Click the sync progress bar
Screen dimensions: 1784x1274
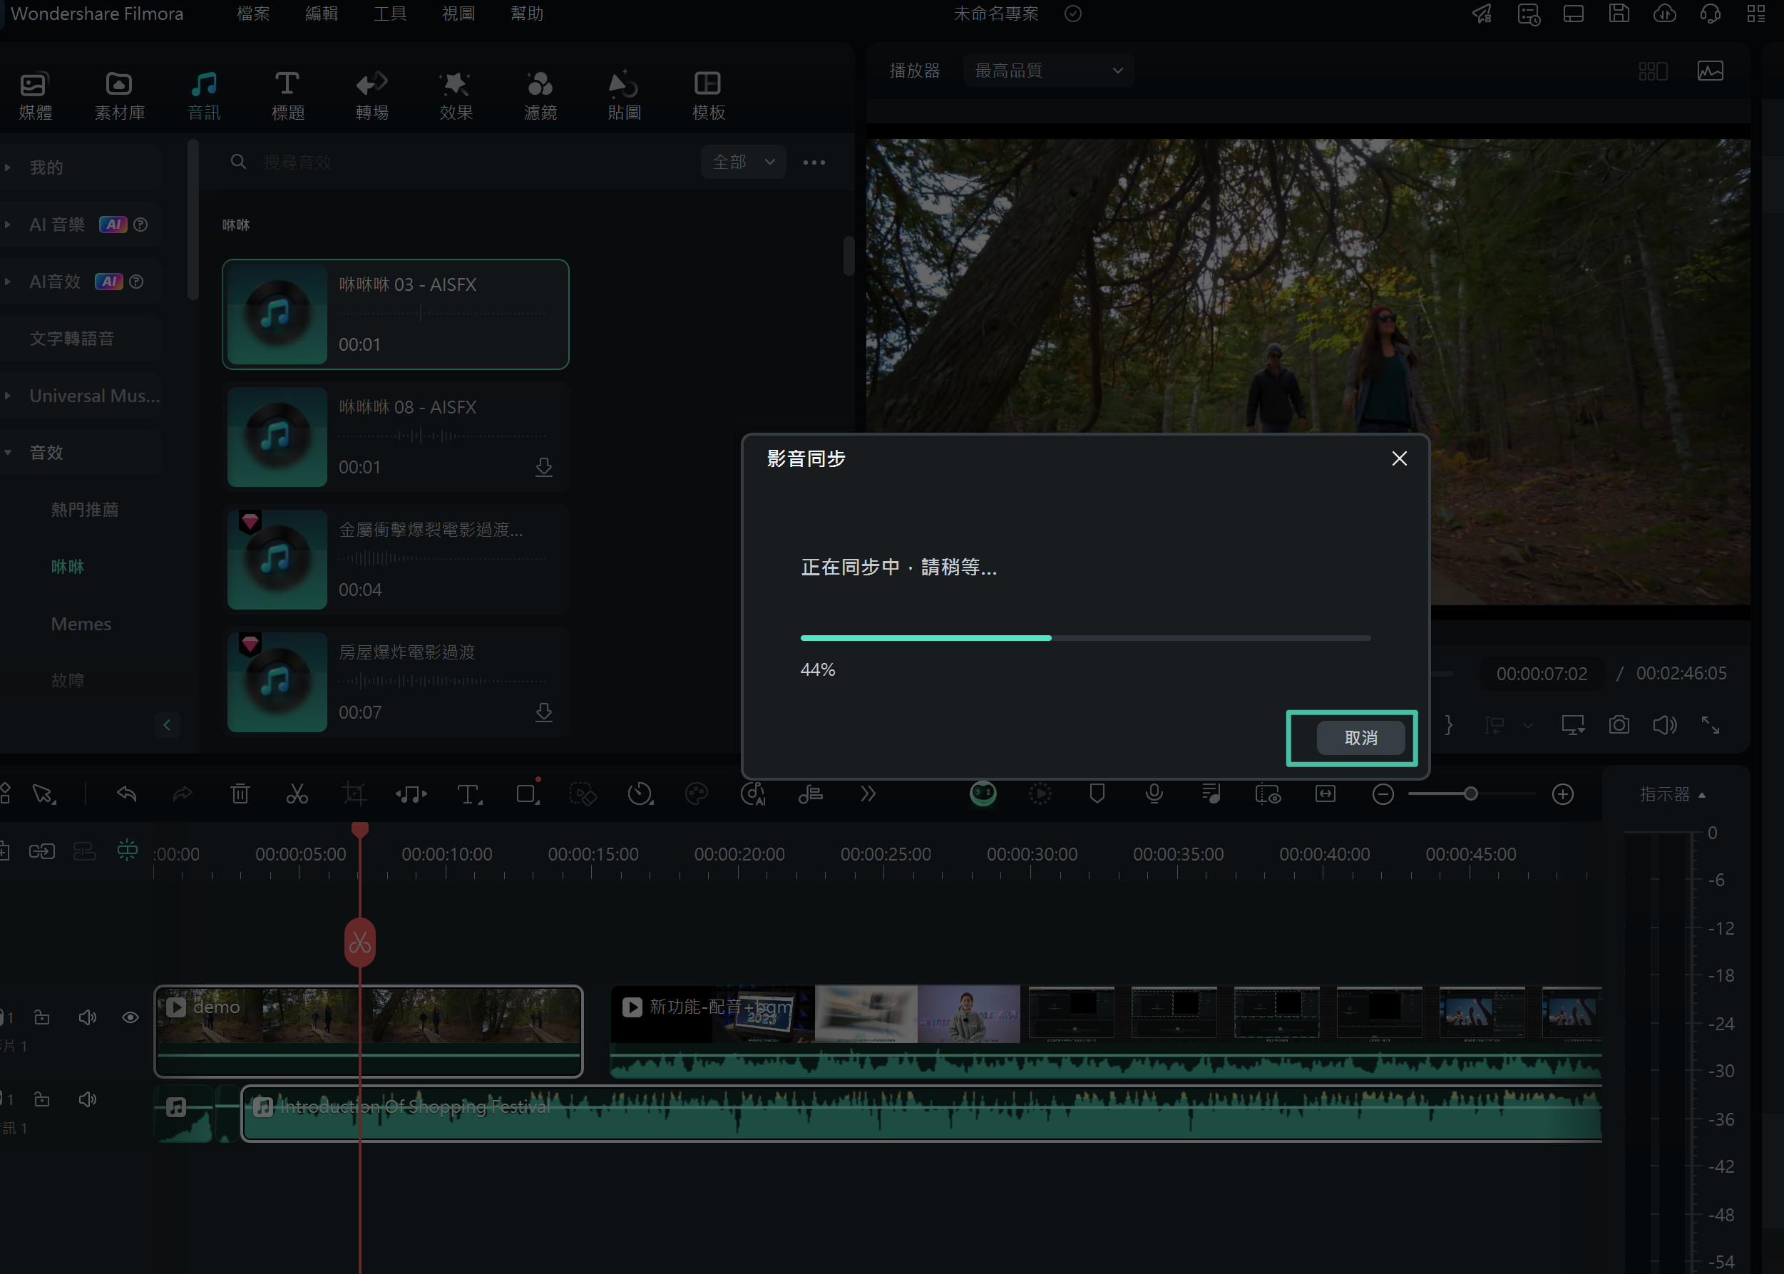[1086, 639]
